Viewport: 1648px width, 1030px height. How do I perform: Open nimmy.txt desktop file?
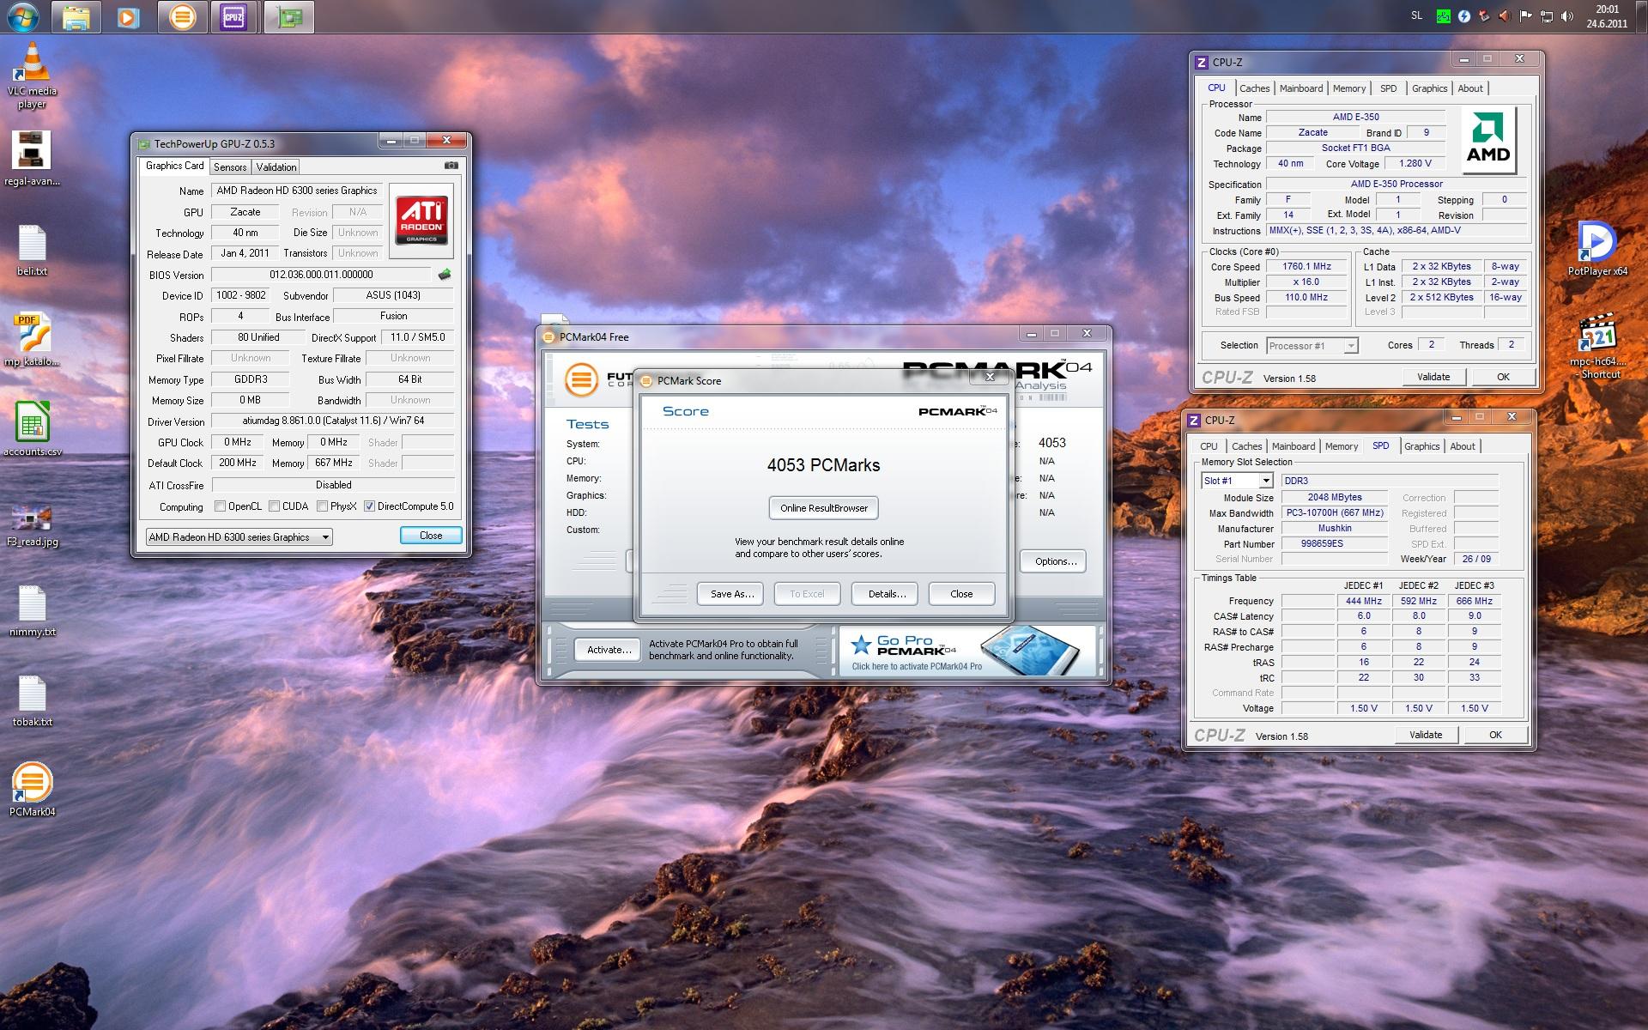coord(32,611)
